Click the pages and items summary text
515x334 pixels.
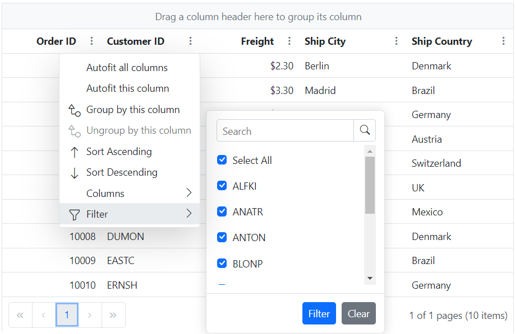tap(458, 316)
